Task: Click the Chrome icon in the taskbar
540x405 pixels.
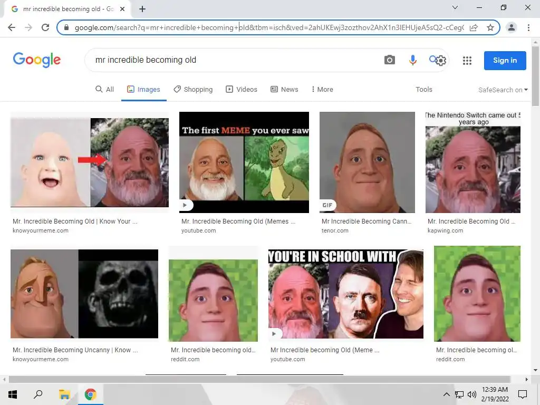Action: pos(90,394)
